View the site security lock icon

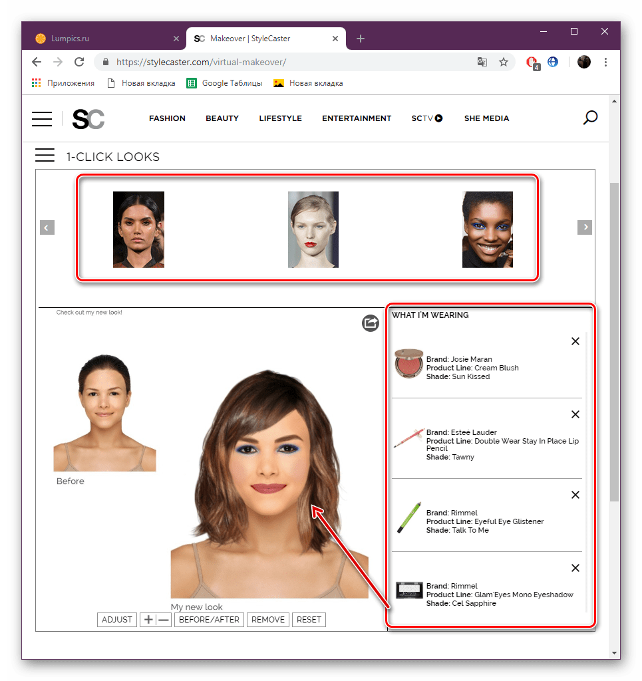point(106,62)
